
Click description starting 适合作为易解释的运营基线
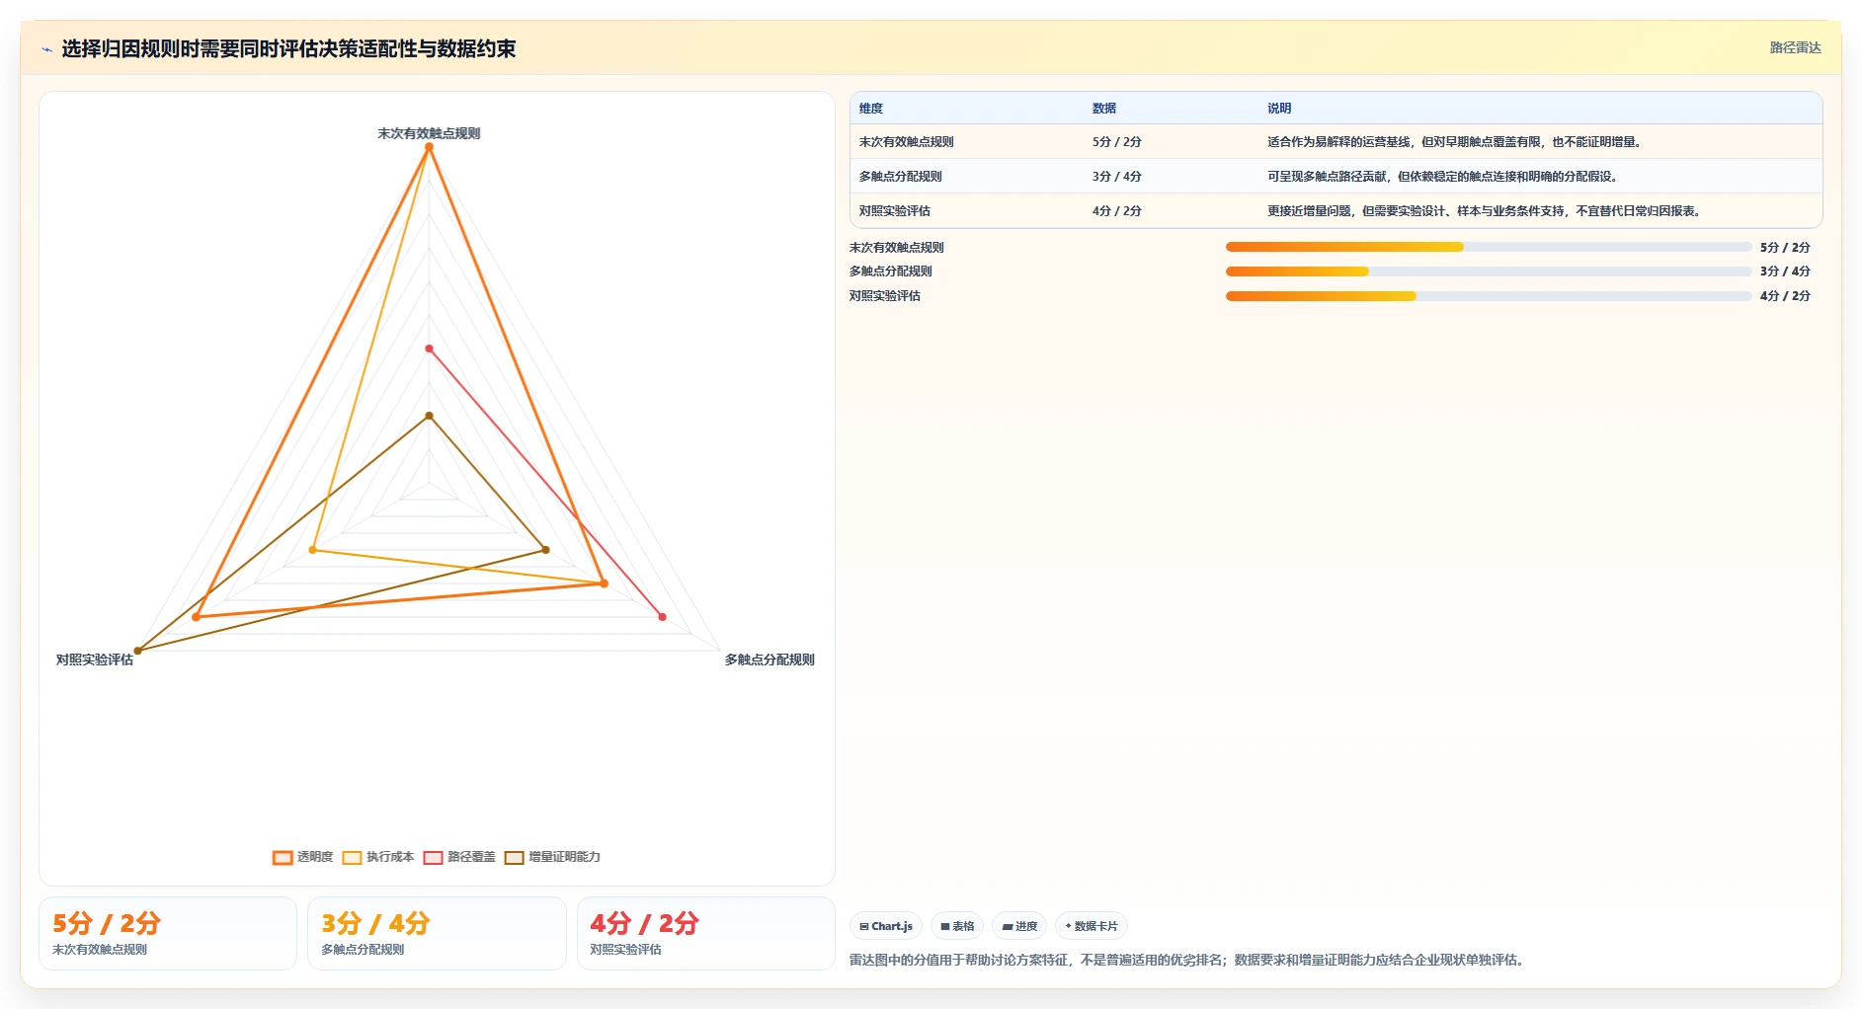(1457, 142)
